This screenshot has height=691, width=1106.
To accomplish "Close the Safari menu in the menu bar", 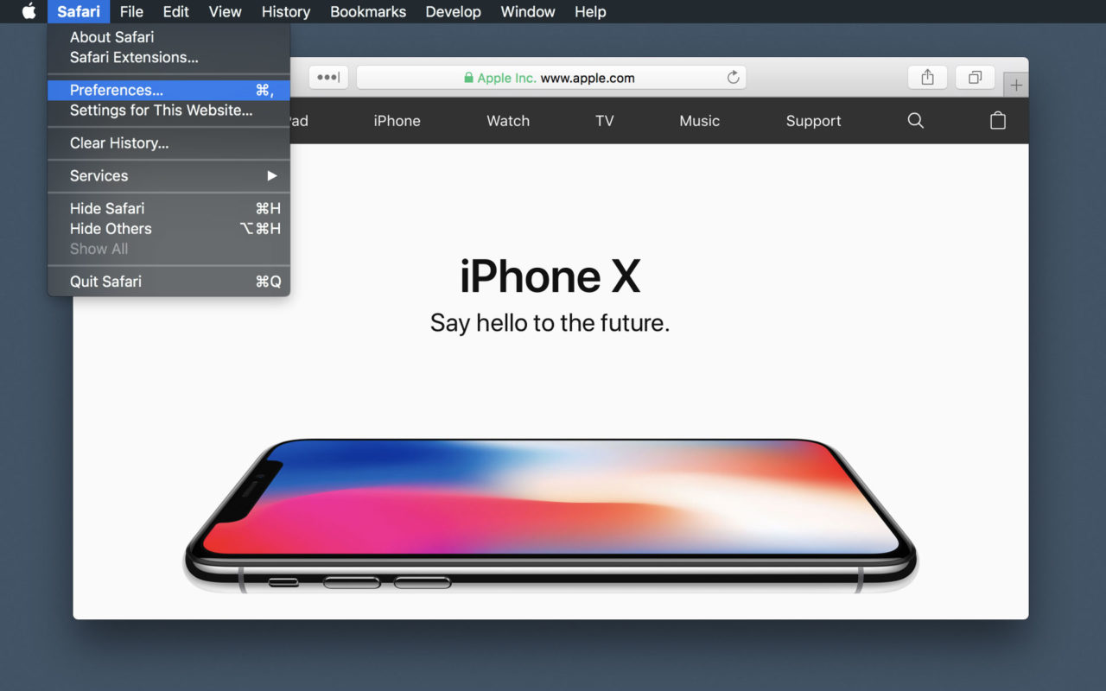I will pos(79,11).
